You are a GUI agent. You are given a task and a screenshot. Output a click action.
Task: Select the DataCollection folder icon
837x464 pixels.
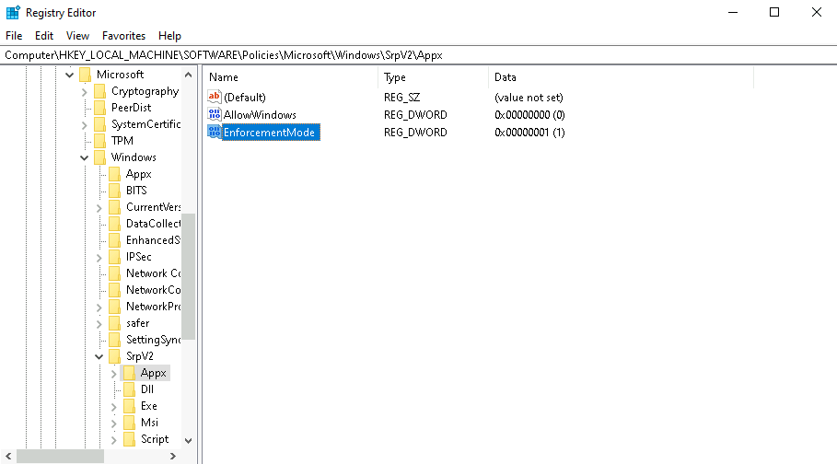(115, 224)
